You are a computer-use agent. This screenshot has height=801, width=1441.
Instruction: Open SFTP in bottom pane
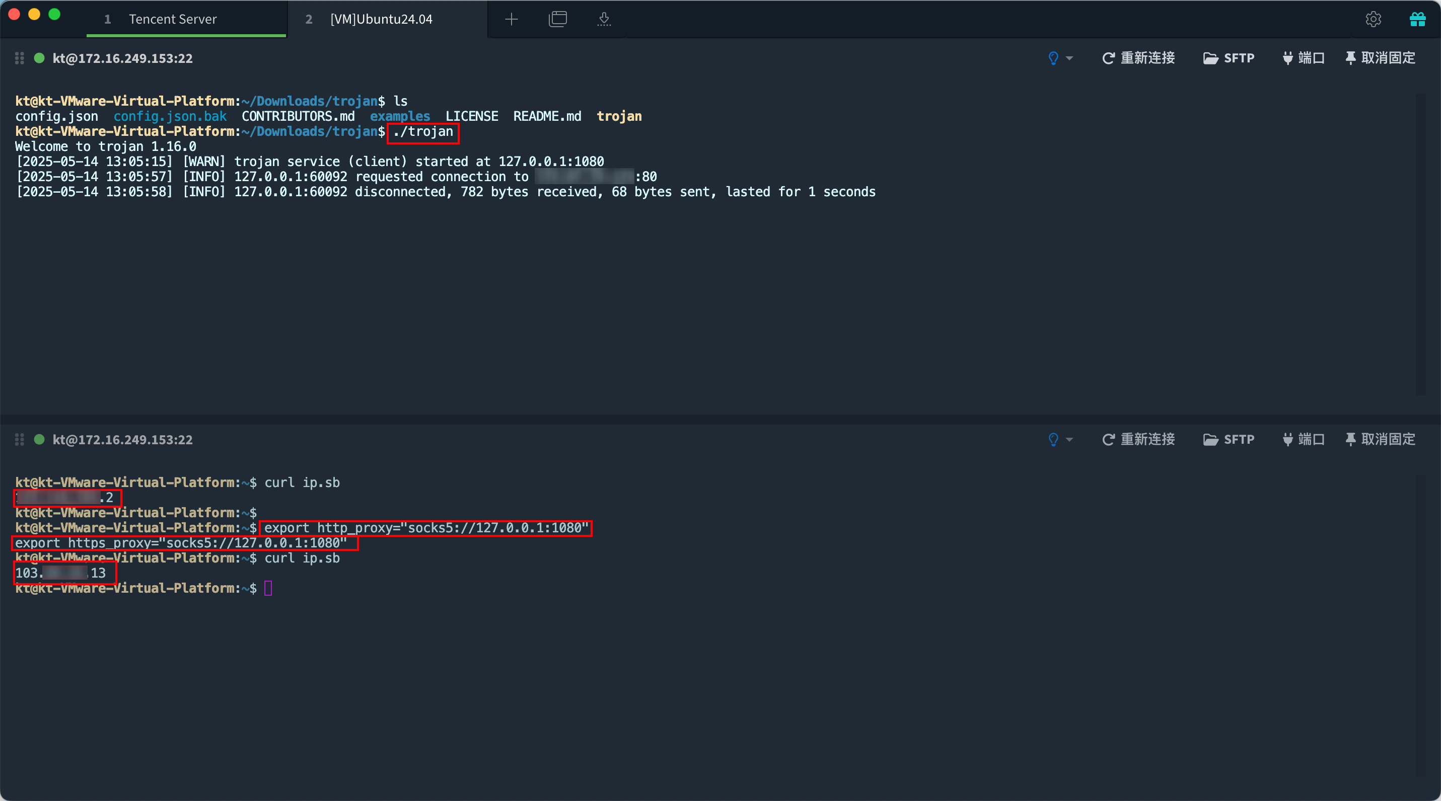click(x=1229, y=439)
